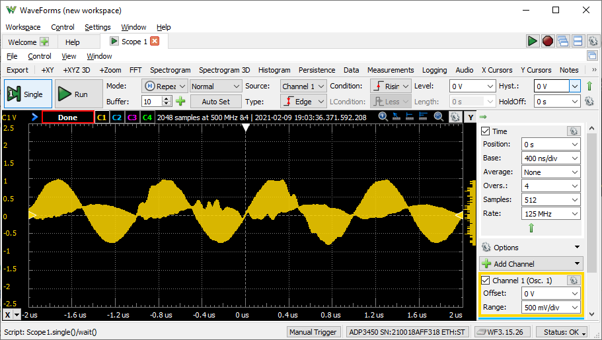Toggle C4 channel button
The image size is (602, 340).
pos(147,118)
